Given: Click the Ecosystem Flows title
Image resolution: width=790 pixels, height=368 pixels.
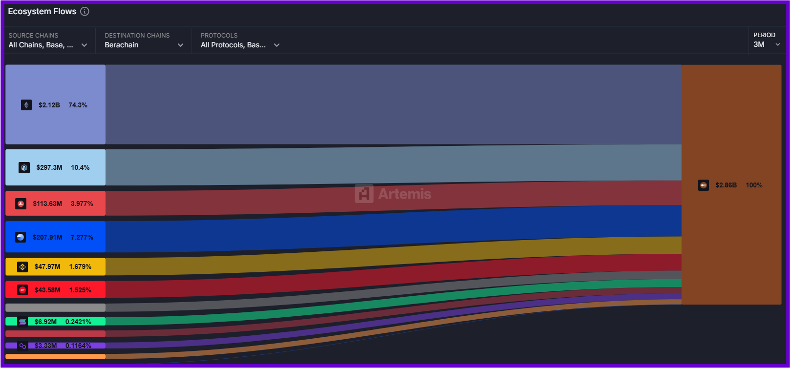Looking at the screenshot, I should click(42, 11).
